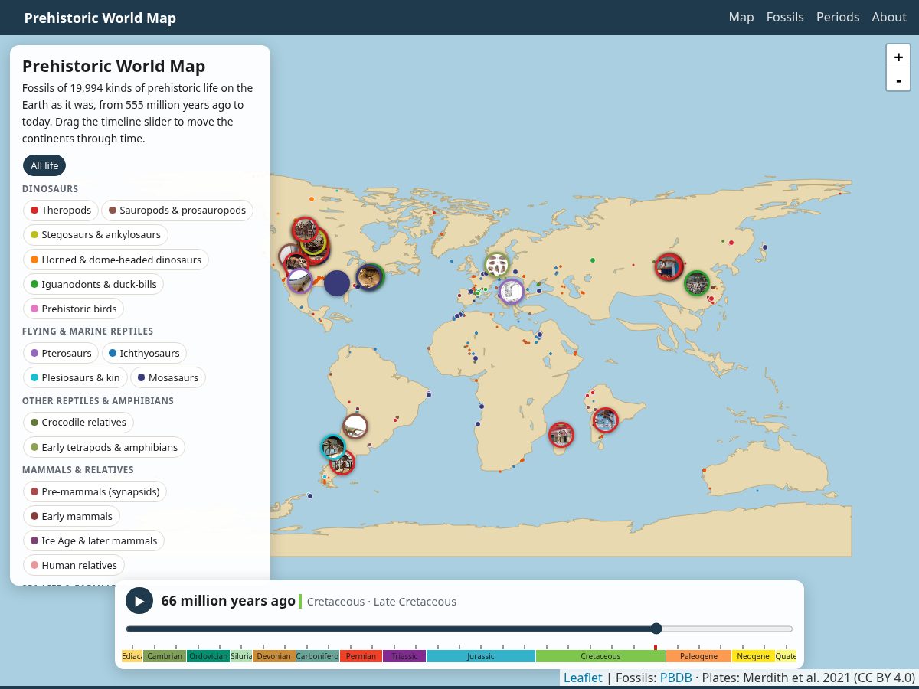Screen dimensions: 919x689
Task: Click the '66 million years ago' label
Action: (x=228, y=601)
